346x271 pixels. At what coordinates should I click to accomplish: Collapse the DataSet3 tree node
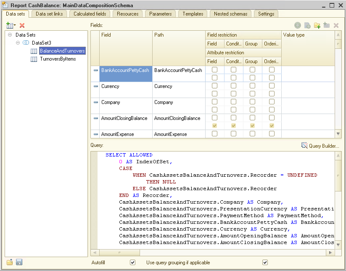pos(18,43)
